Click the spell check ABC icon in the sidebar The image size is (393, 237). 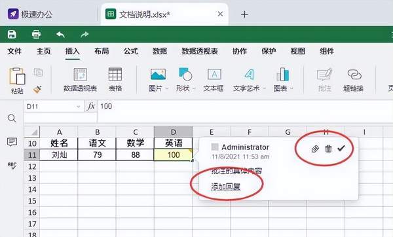12,166
